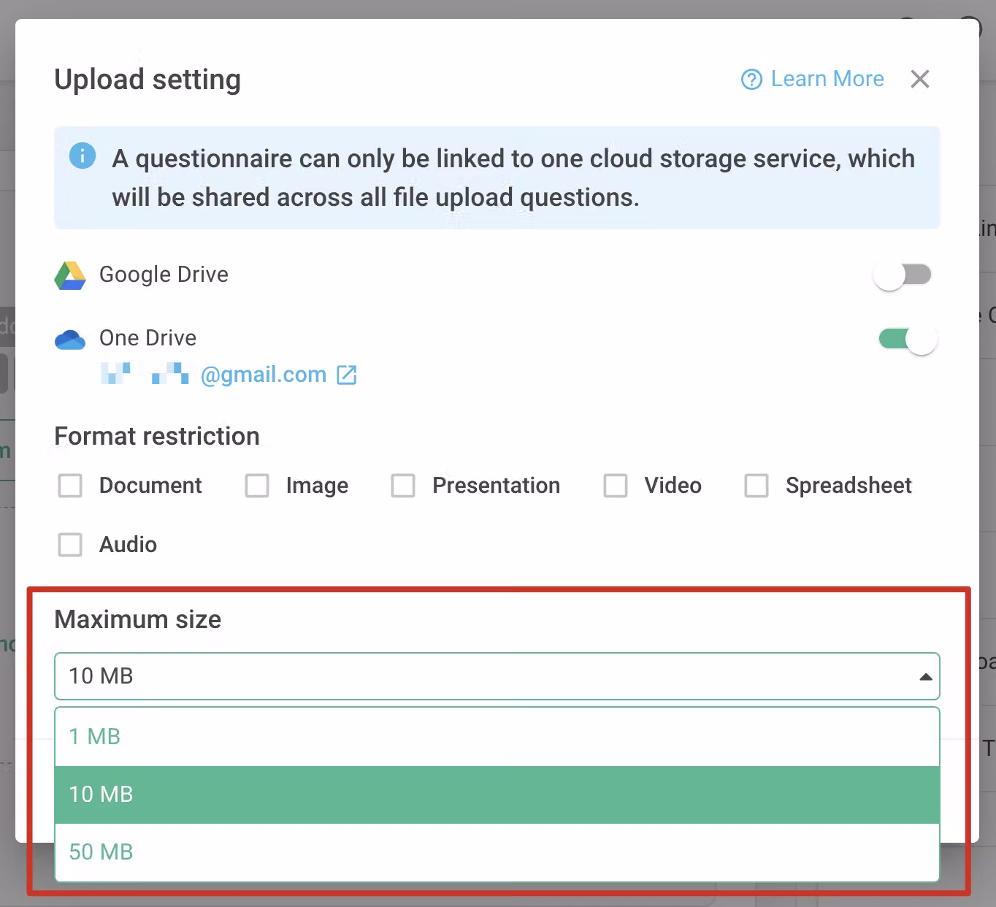Viewport: 996px width, 907px height.
Task: Check the Presentation format checkbox
Action: (403, 486)
